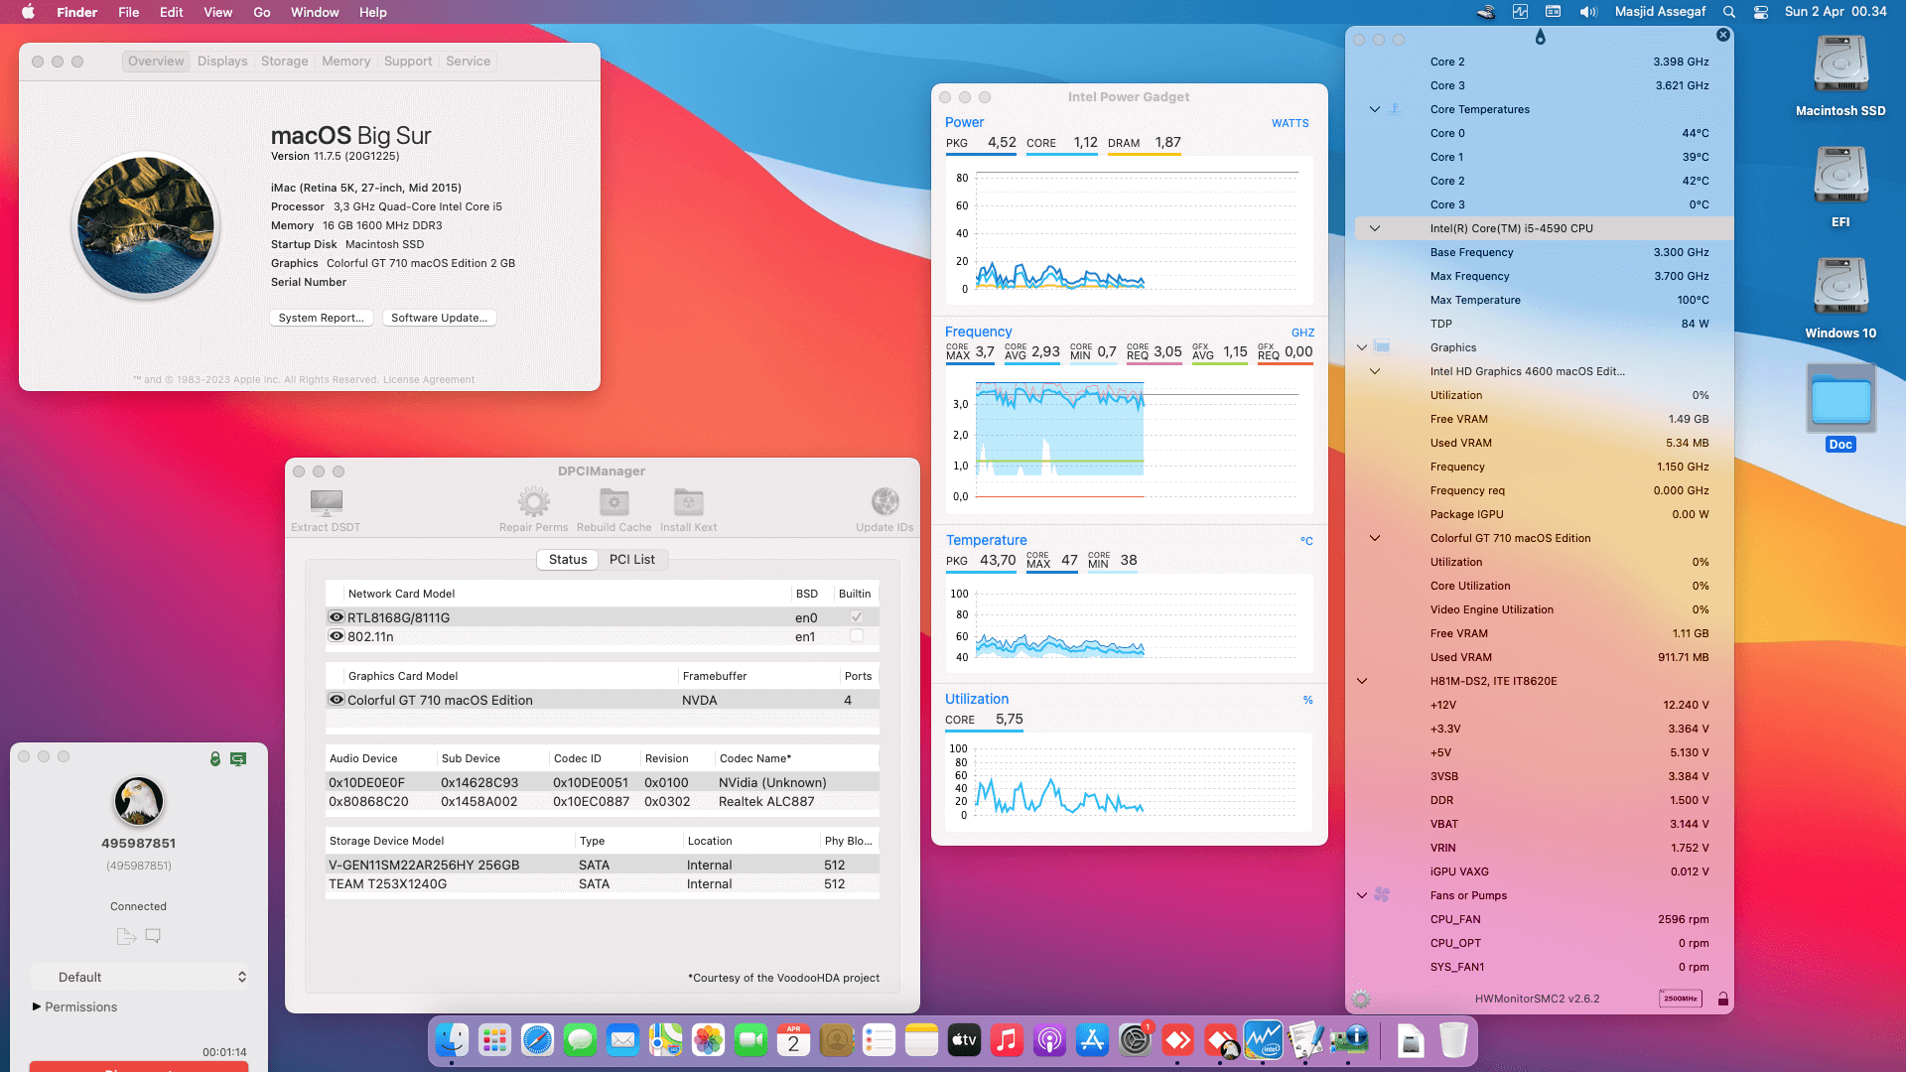Image resolution: width=1906 pixels, height=1072 pixels.
Task: Collapse Colorful GT 710 section in HWMonitorSMC2
Action: click(x=1375, y=538)
